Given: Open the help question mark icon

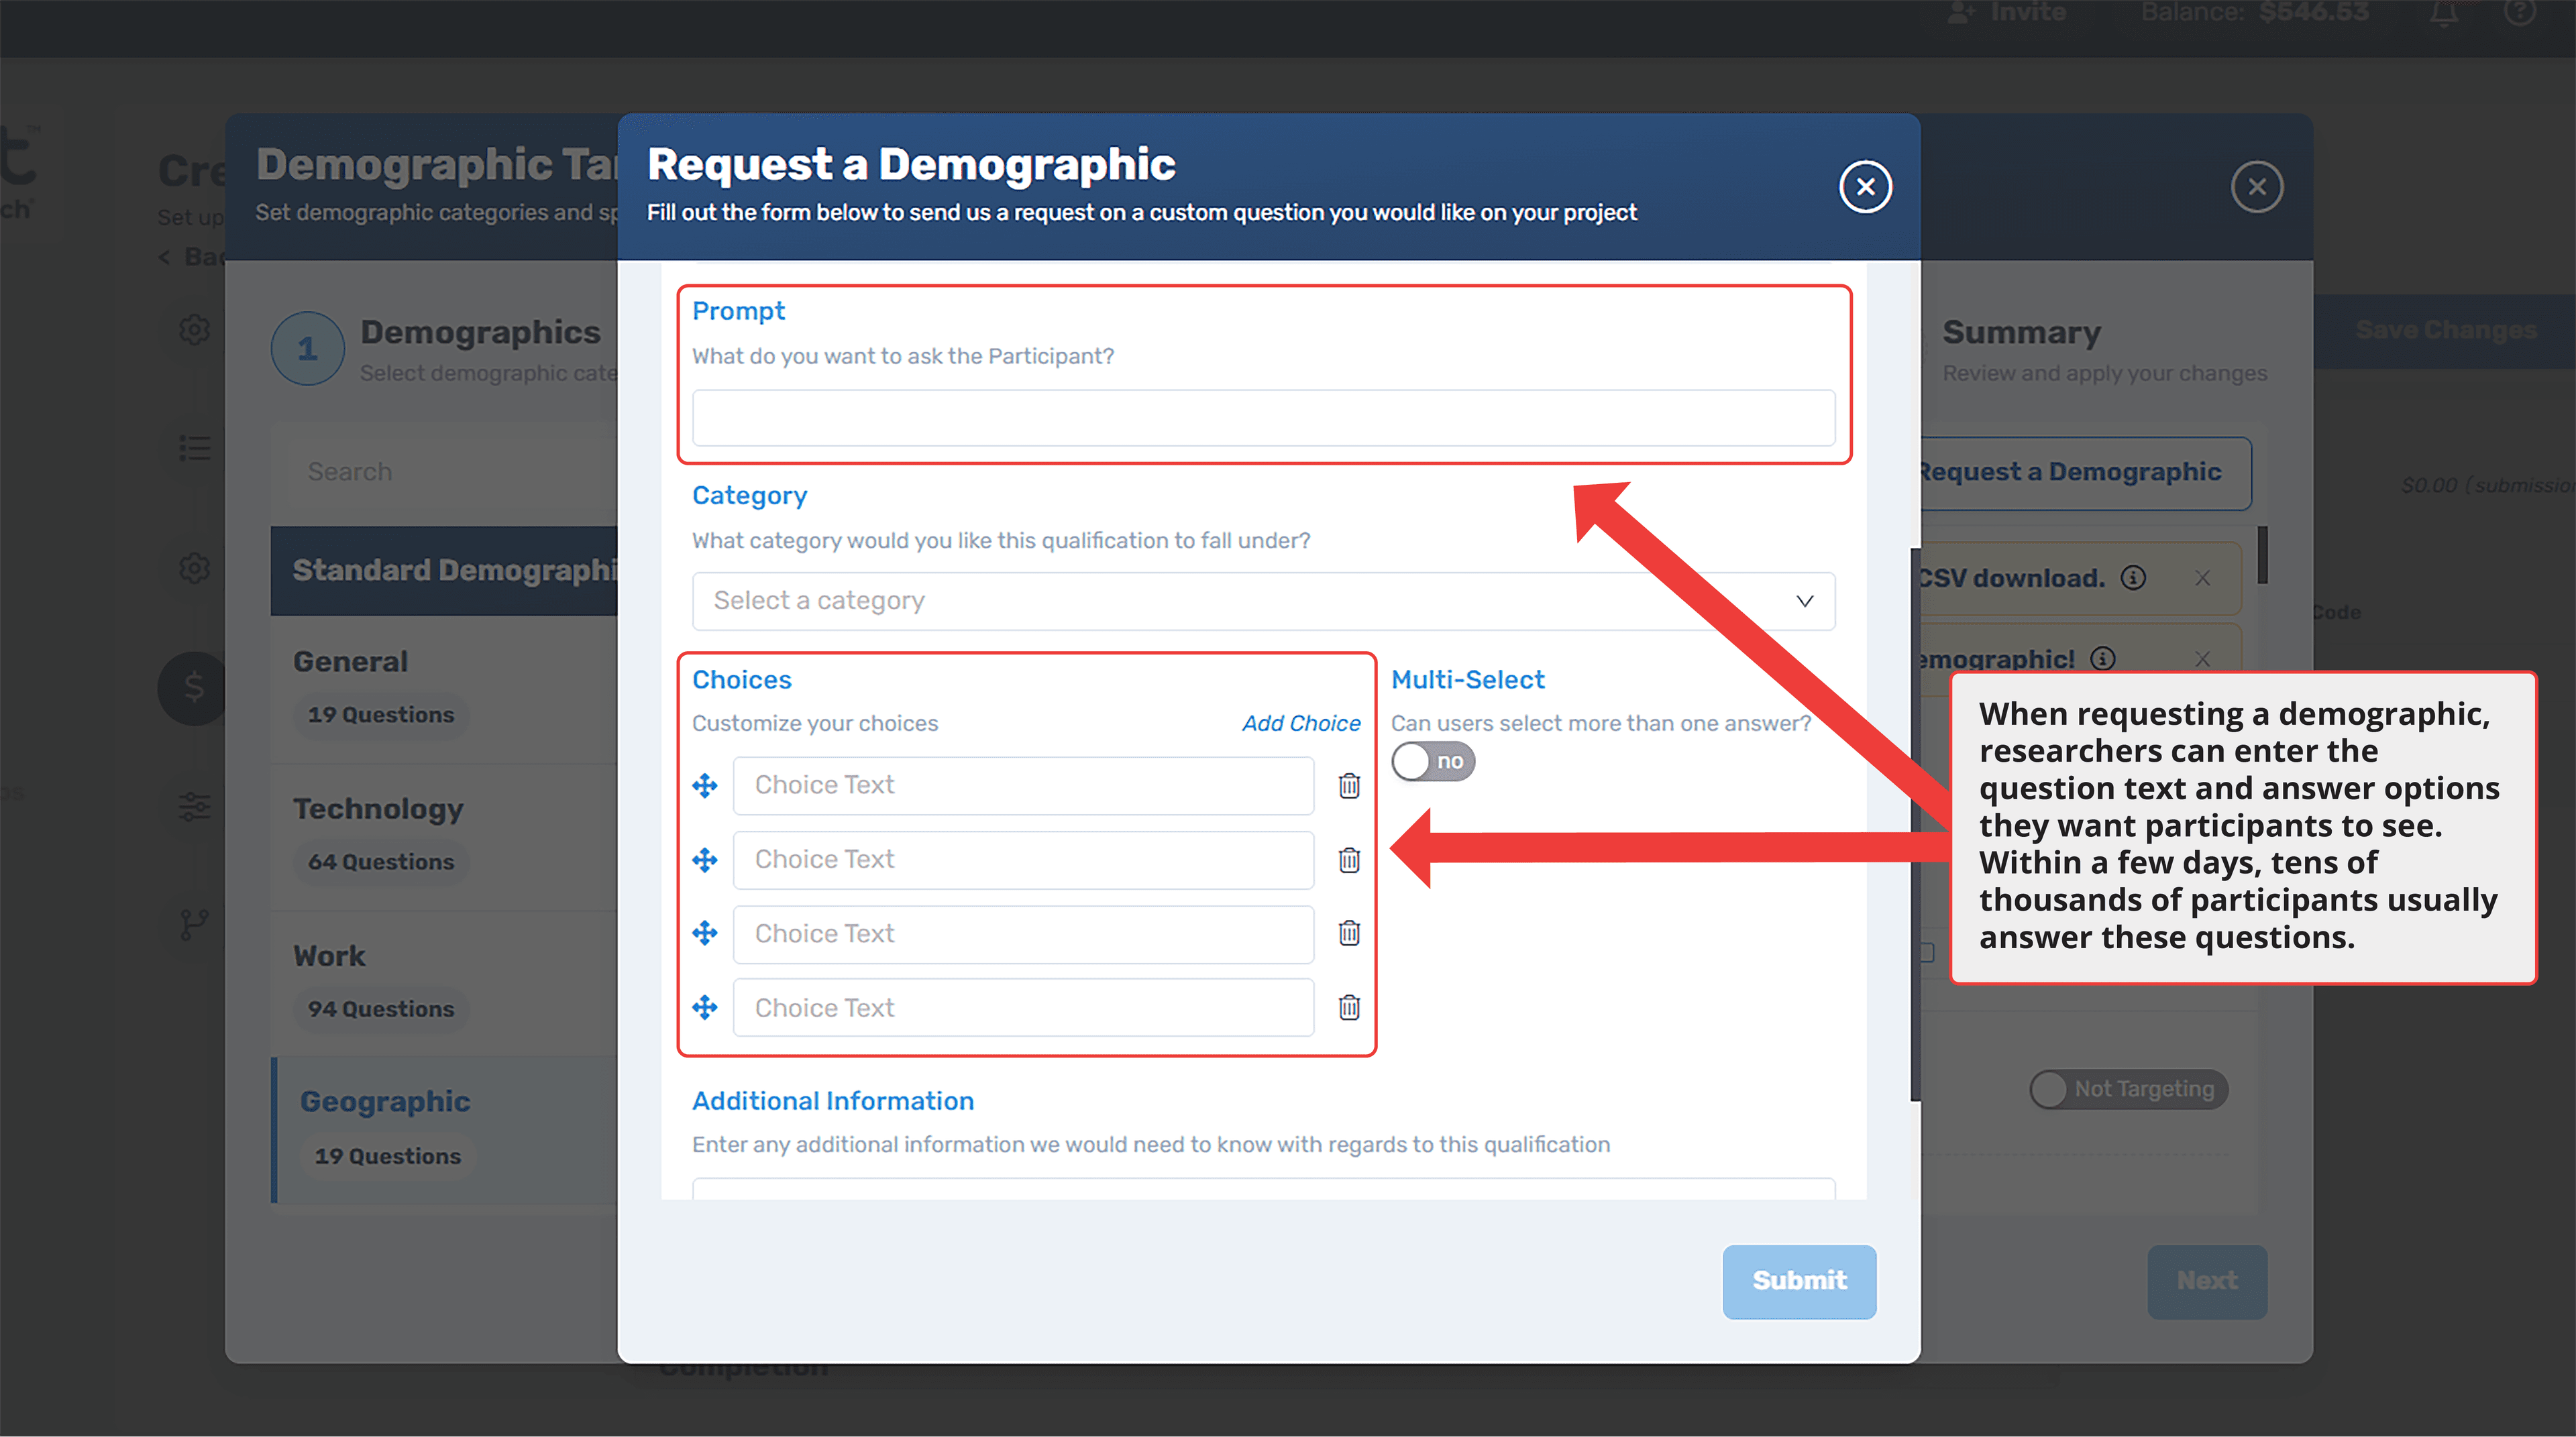Looking at the screenshot, I should (2520, 13).
